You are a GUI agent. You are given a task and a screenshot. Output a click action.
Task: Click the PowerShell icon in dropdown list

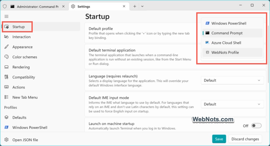click(207, 23)
